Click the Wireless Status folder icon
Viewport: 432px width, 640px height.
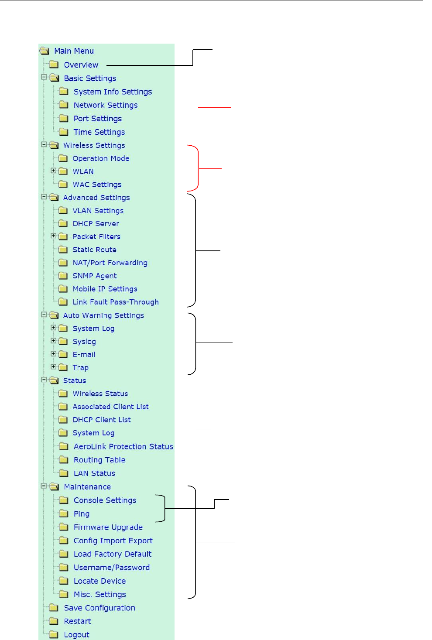click(63, 394)
